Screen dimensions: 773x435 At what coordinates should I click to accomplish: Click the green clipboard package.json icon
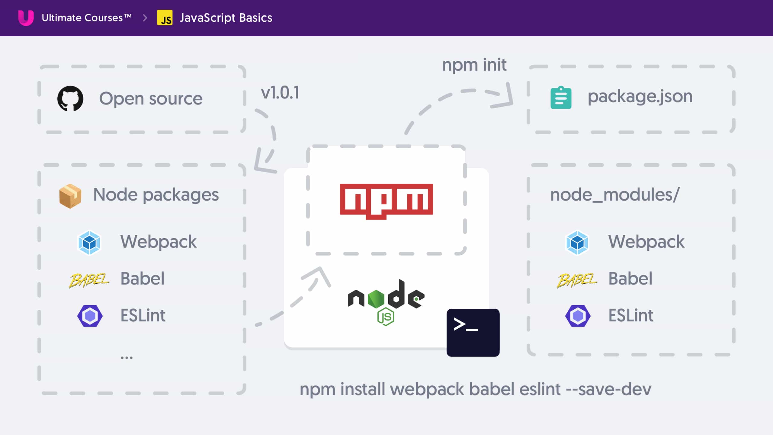click(561, 97)
